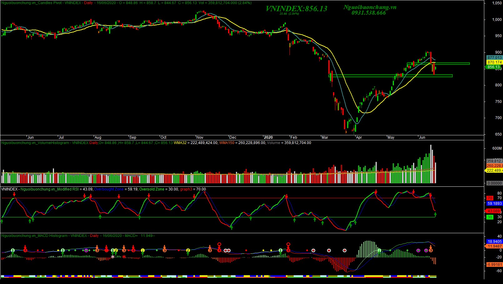The height and width of the screenshot is (284, 503).
Task: Click the May label on date axis
Action: click(x=391, y=137)
